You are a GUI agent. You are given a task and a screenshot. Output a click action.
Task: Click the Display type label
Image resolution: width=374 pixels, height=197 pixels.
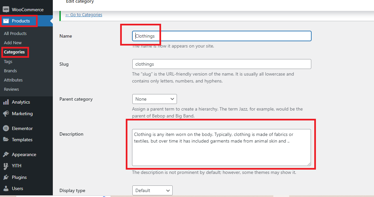click(72, 190)
